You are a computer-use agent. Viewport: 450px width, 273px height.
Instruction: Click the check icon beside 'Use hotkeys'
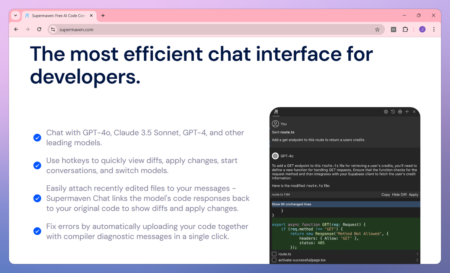coord(37,166)
